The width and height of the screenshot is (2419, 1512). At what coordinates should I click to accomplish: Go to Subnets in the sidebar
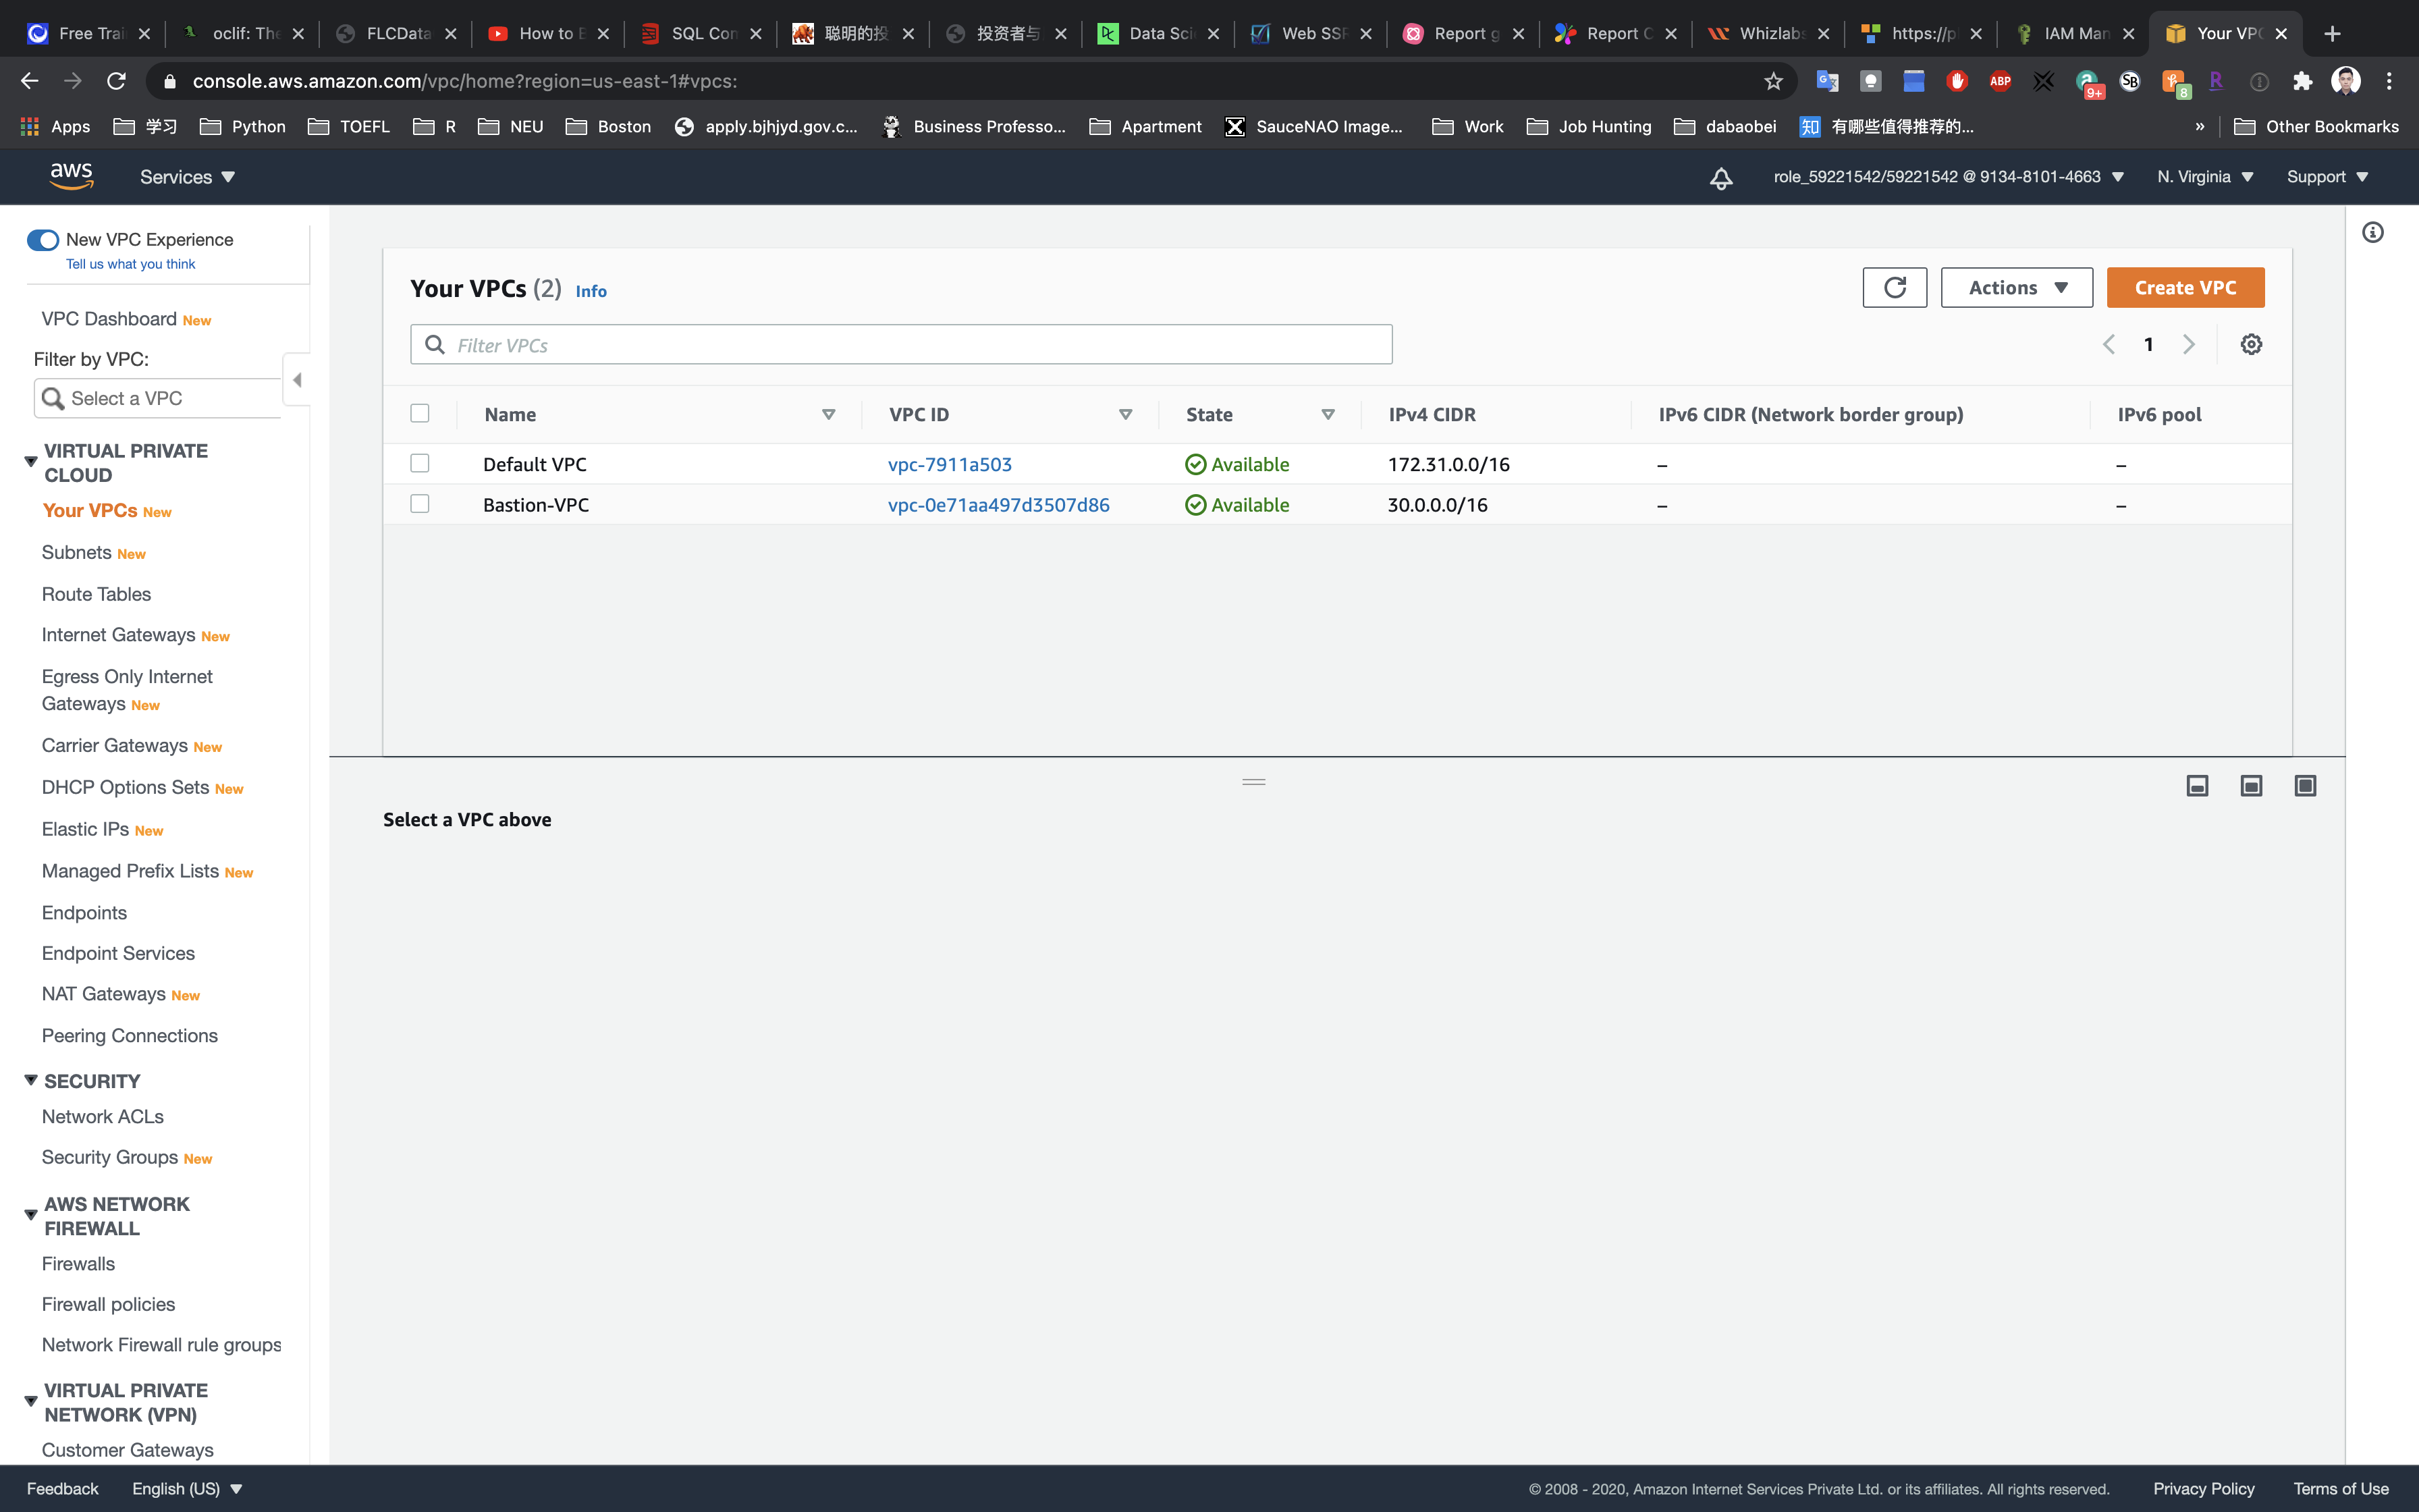tap(77, 553)
